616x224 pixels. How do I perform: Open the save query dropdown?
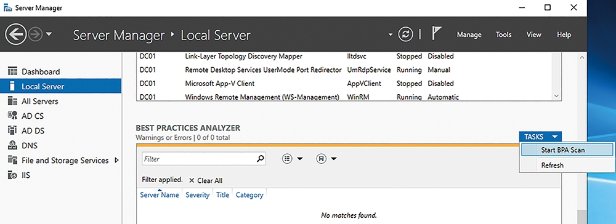[326, 159]
